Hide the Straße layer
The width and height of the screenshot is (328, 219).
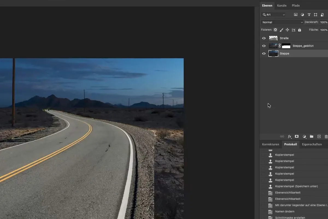(x=264, y=38)
